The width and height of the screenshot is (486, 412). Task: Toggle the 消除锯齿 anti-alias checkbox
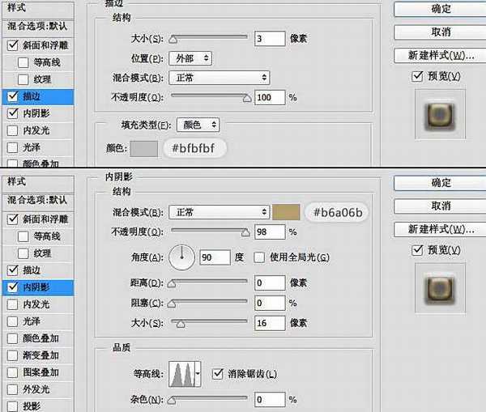217,373
